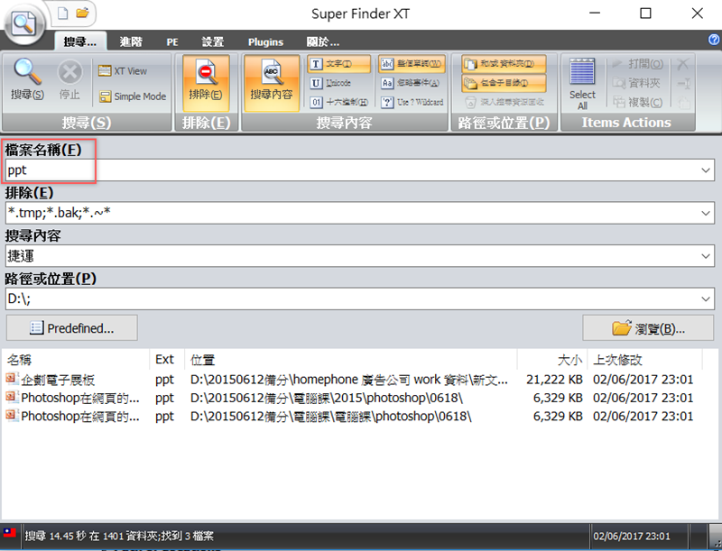Expand the 路徑或位置 path dropdown
Screen dimensions: 722x551
coord(705,298)
